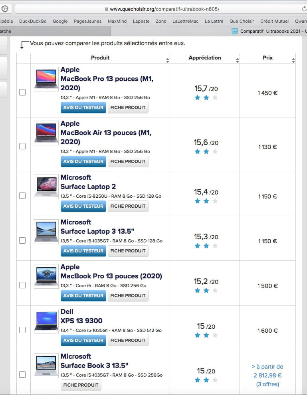
Task: Open the PagesJaunes bookmark
Action: point(88,22)
